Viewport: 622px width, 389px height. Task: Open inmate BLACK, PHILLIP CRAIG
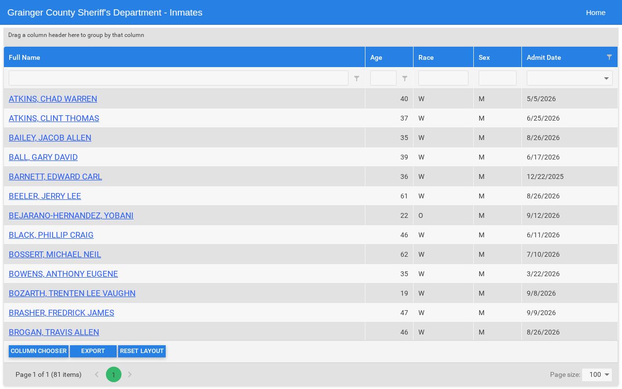click(51, 235)
